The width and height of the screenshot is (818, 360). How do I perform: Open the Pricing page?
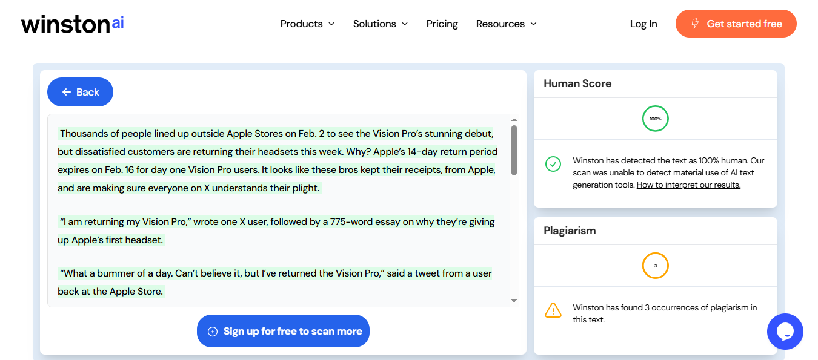[442, 24]
